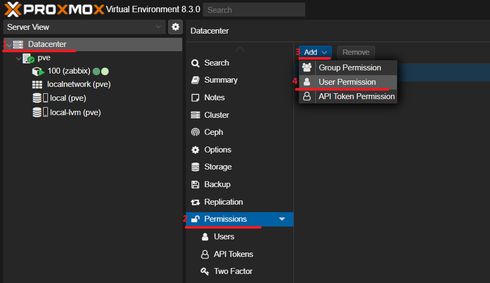Open the Notes section
The image size is (490, 283).
[x=240, y=98]
